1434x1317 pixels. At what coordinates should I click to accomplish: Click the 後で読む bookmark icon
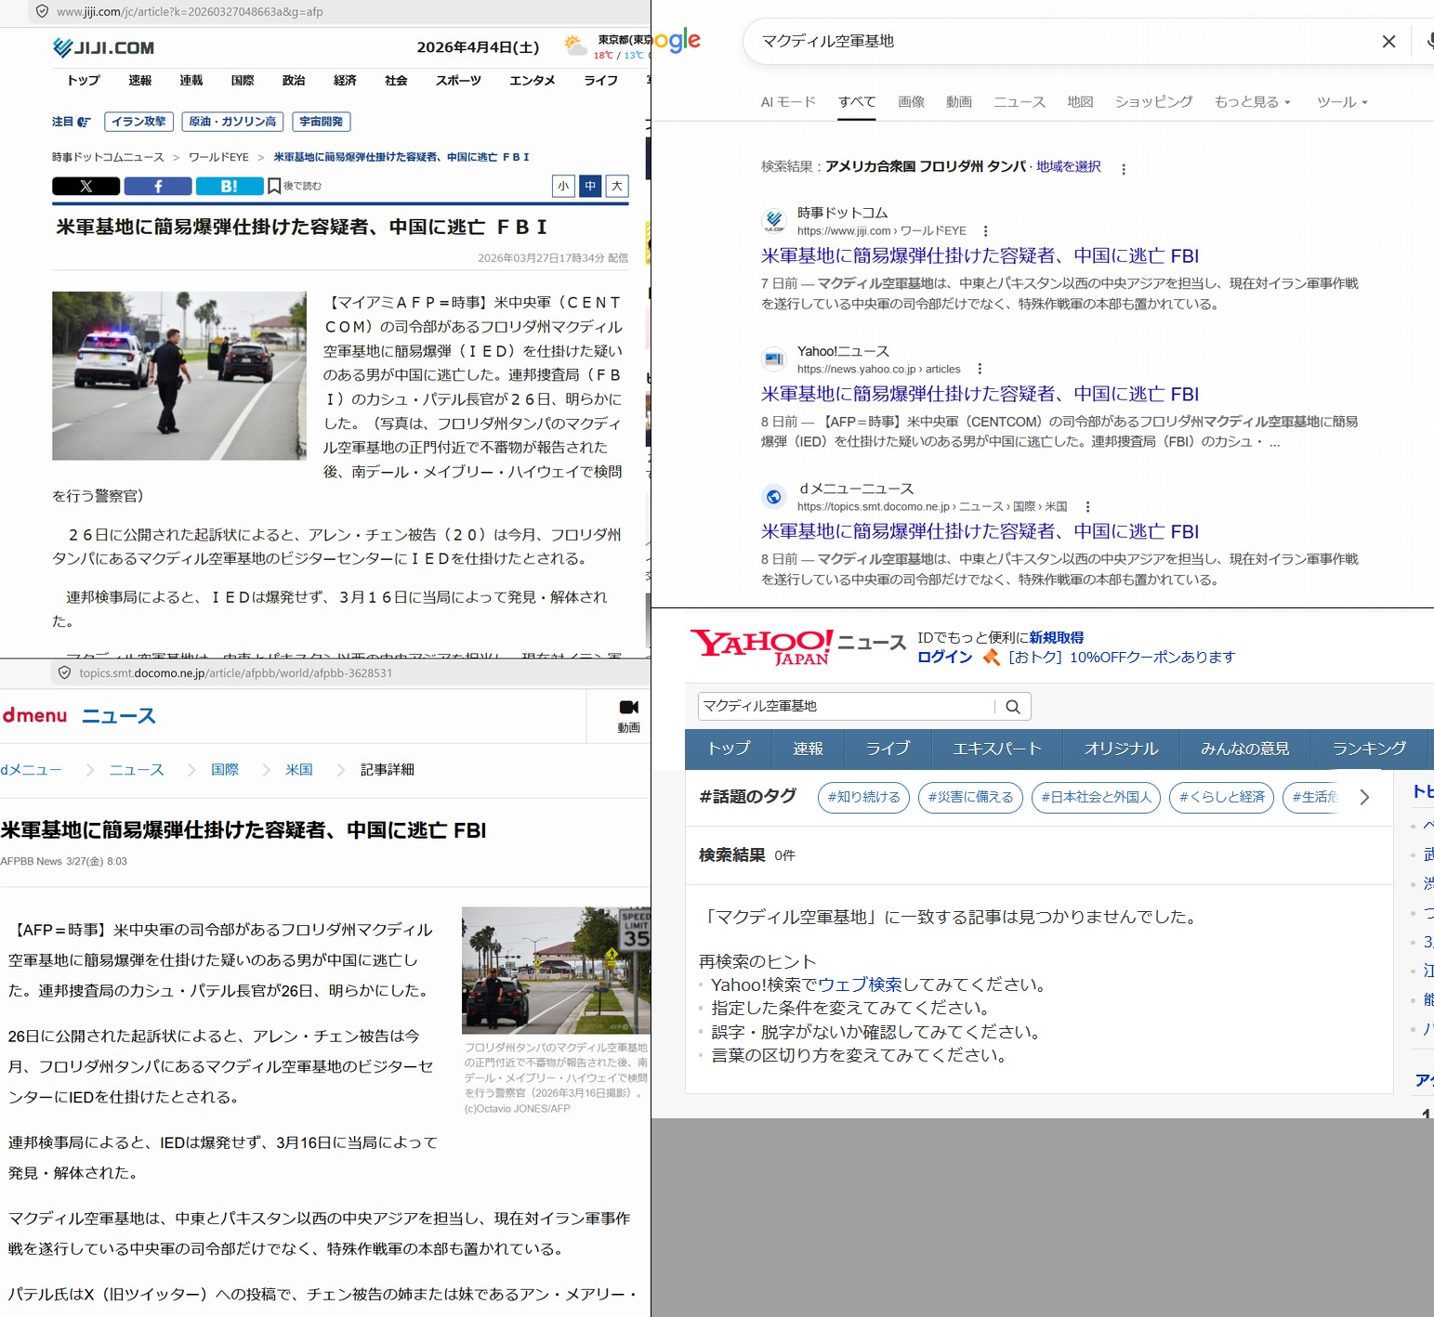click(x=274, y=187)
